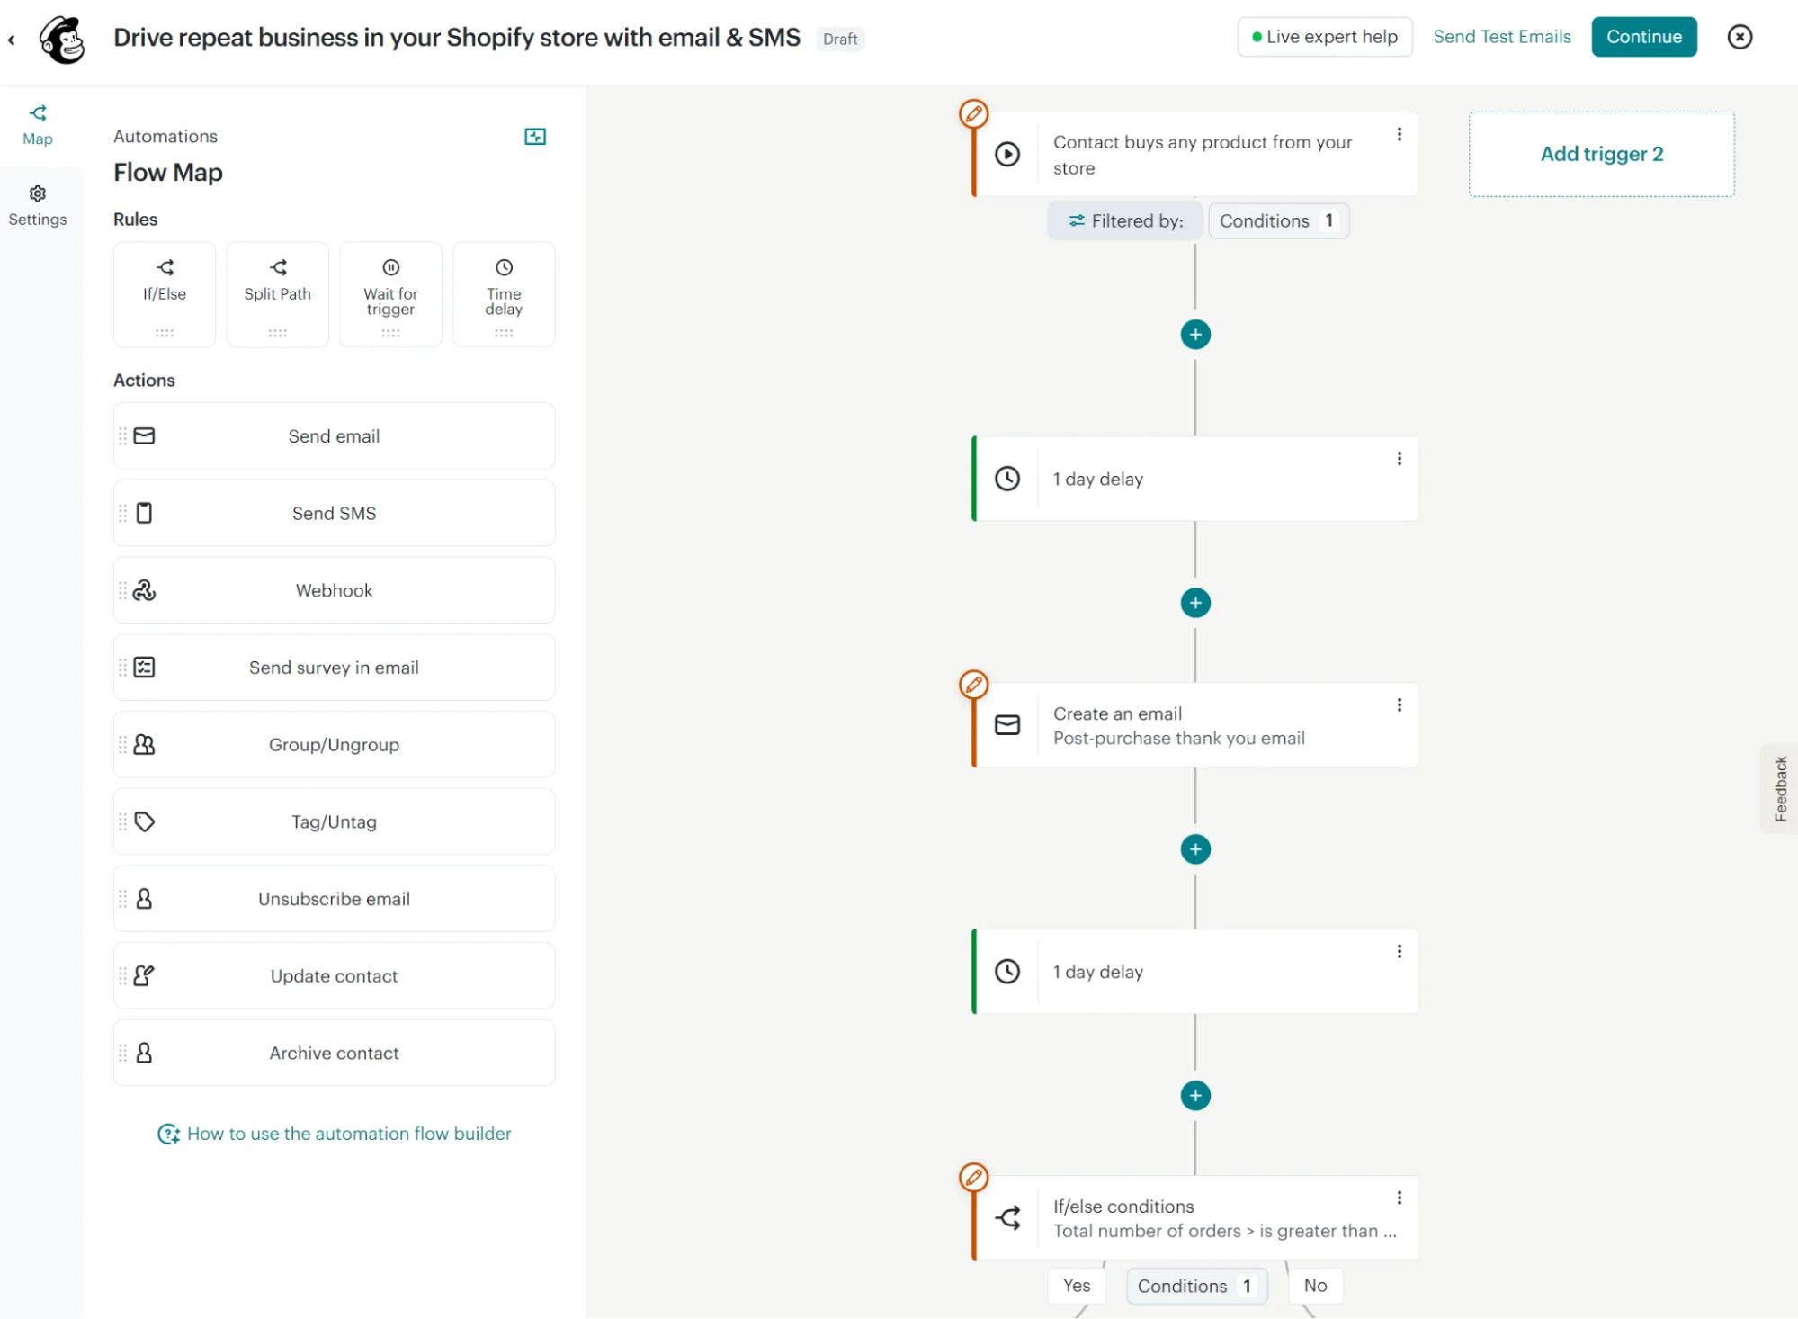Edit the trigger step via orange pencil badge
The image size is (1798, 1319).
point(973,113)
